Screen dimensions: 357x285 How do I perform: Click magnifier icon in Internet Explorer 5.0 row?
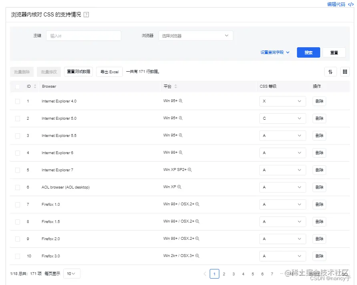[181, 118]
